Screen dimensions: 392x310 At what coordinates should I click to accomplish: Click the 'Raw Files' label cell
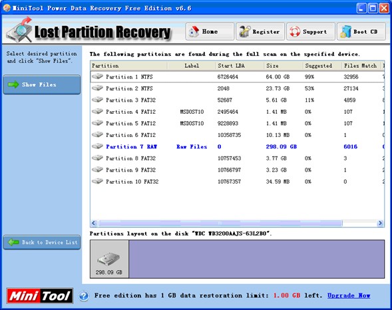[192, 146]
